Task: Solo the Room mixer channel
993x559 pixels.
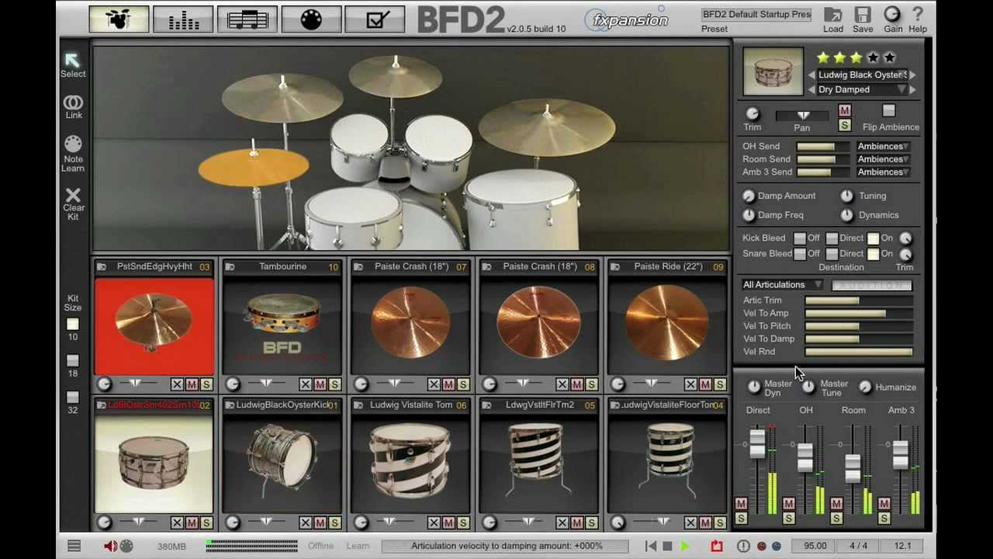Action: pyautogui.click(x=836, y=518)
